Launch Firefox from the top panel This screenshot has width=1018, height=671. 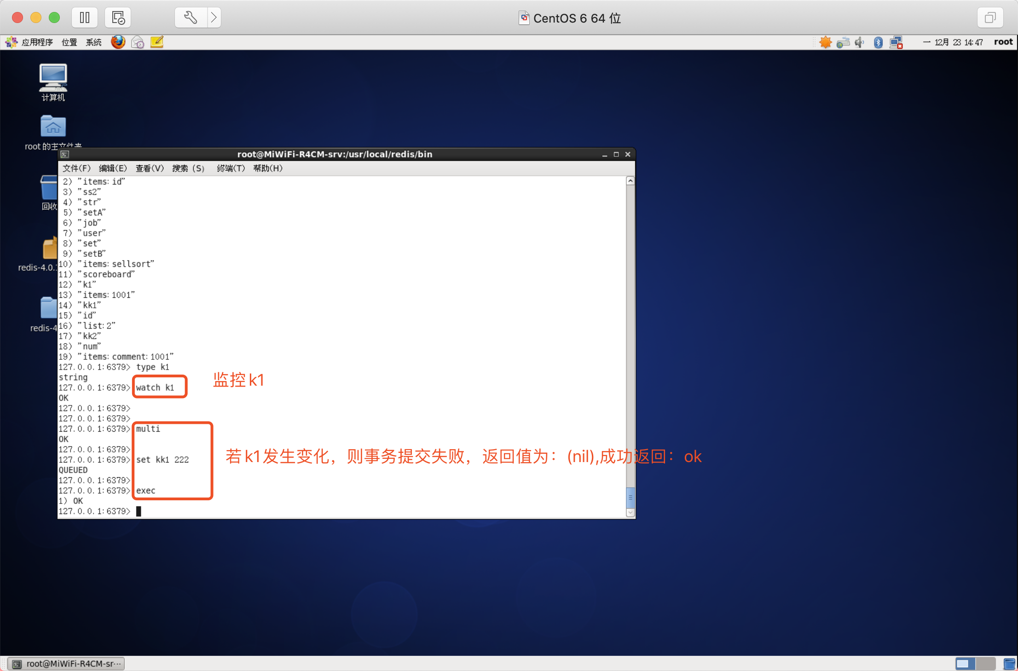point(118,42)
